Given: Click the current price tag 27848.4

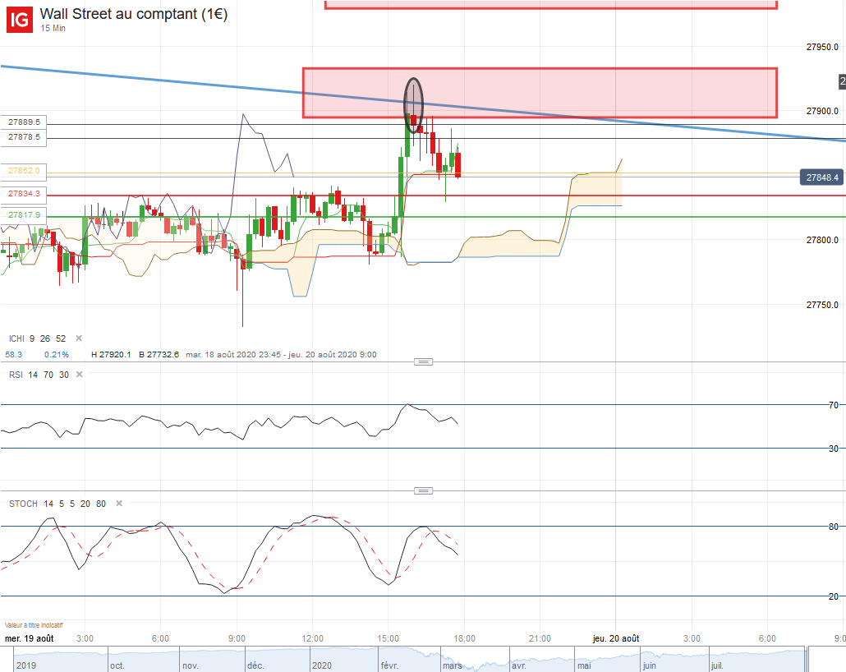Looking at the screenshot, I should click(x=822, y=177).
